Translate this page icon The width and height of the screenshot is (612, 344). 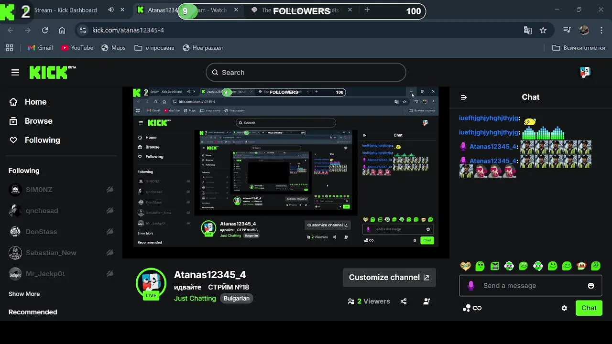point(528,30)
